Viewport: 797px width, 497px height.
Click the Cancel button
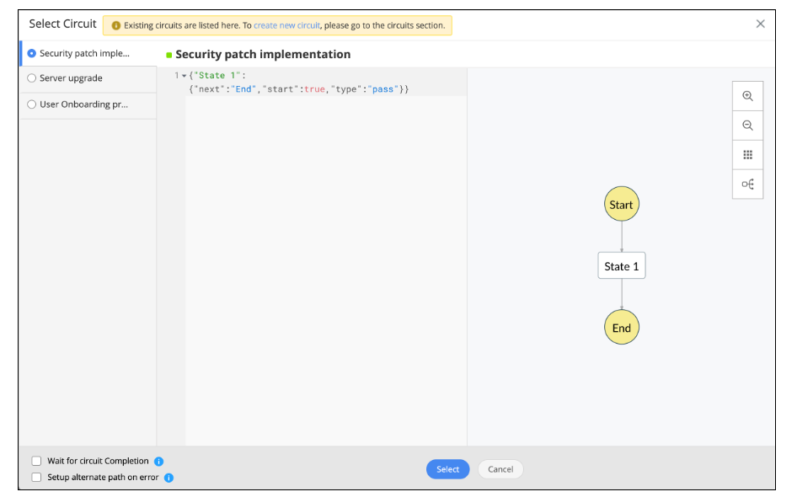[x=500, y=469]
